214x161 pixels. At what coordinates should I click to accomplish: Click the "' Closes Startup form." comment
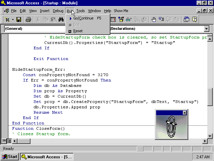click(41, 134)
